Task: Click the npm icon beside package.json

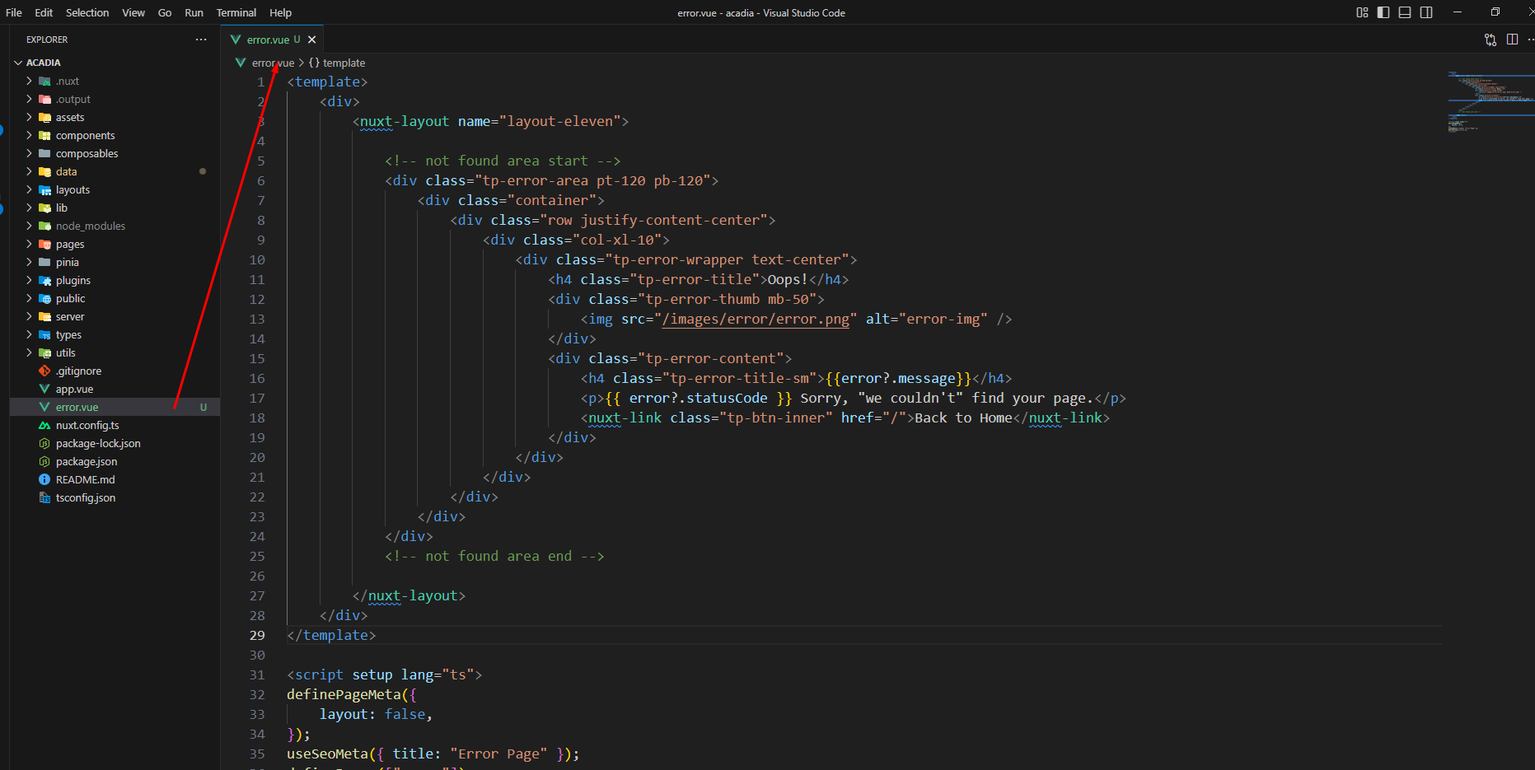Action: [45, 461]
